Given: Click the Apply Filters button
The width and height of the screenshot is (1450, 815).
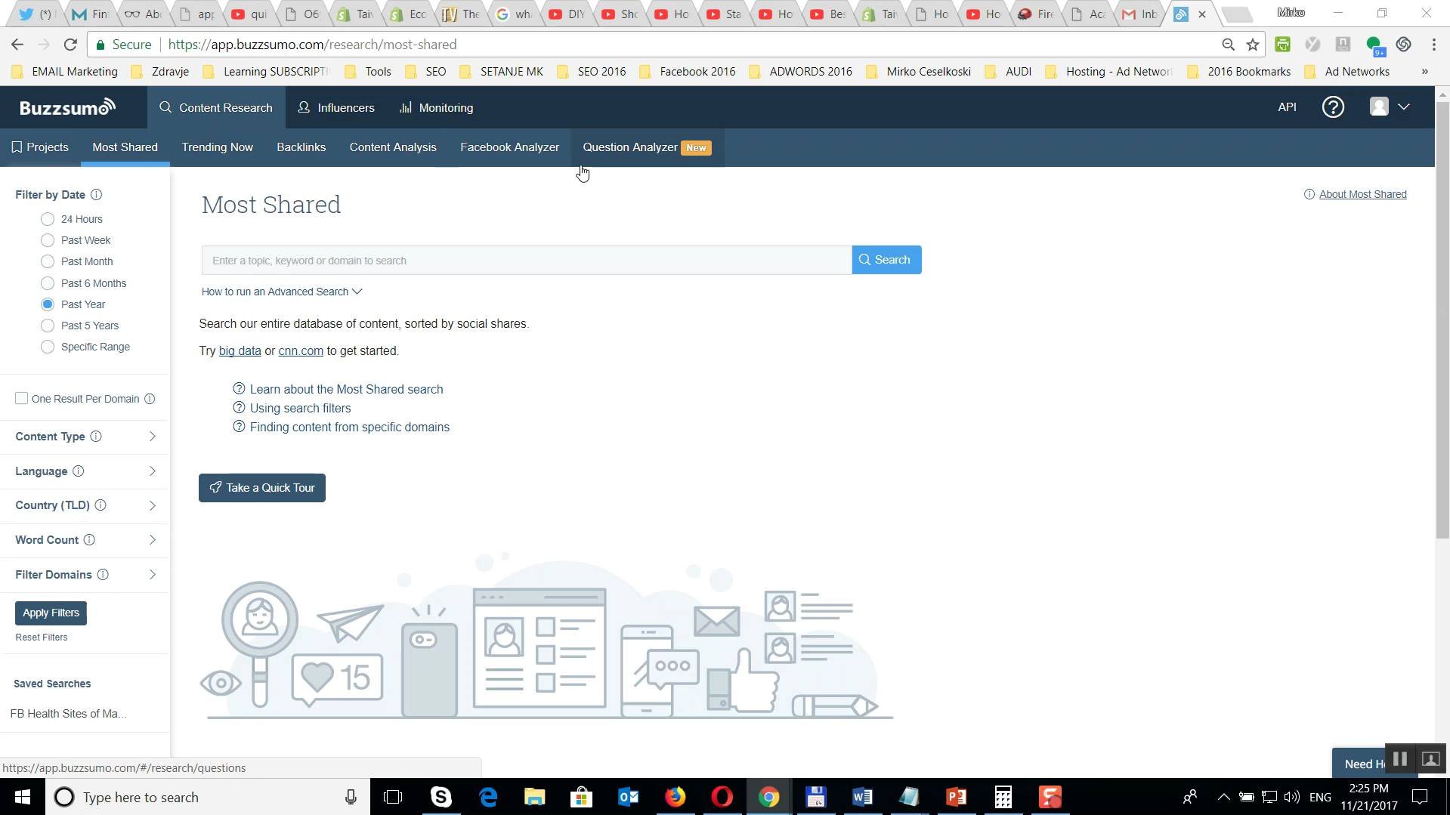Looking at the screenshot, I should 50,613.
